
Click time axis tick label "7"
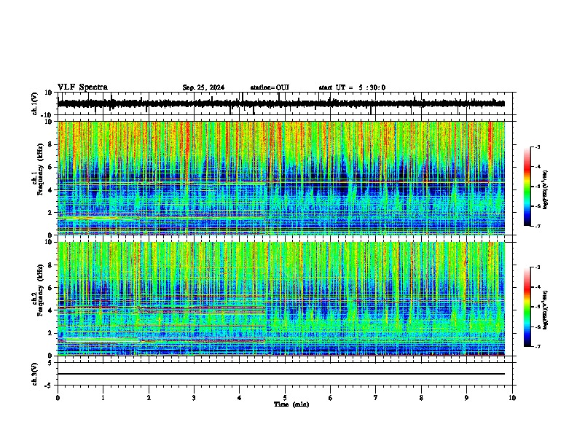pyautogui.click(x=376, y=398)
